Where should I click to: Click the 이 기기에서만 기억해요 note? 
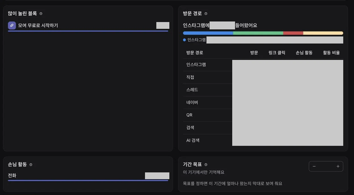(x=204, y=172)
